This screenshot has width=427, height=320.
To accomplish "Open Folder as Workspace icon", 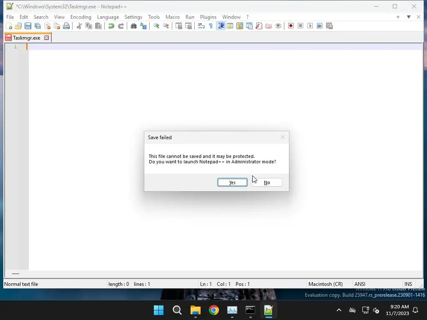I will point(269,26).
